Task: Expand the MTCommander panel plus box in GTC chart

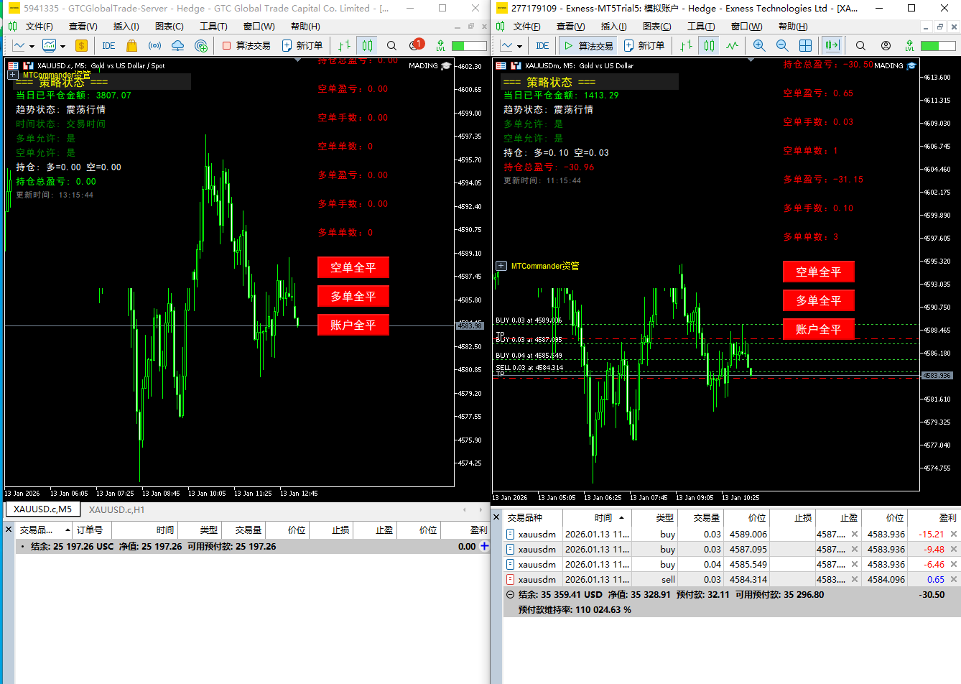Action: click(x=13, y=75)
